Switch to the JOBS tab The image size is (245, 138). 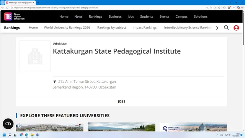pos(121,101)
